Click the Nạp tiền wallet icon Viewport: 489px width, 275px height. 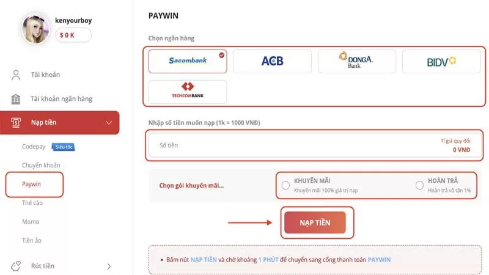tap(16, 123)
